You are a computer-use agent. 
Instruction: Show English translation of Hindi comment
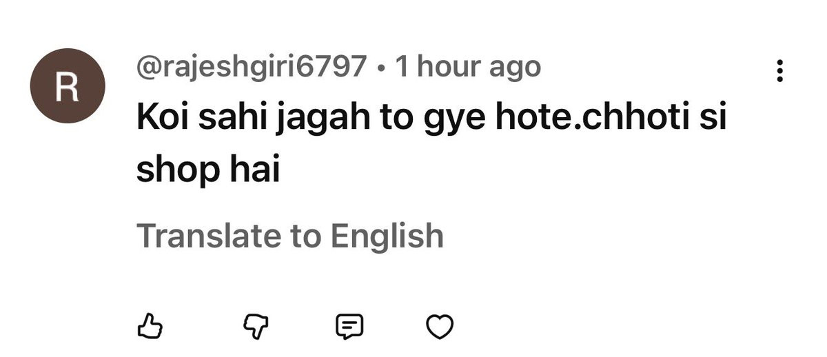pyautogui.click(x=290, y=236)
